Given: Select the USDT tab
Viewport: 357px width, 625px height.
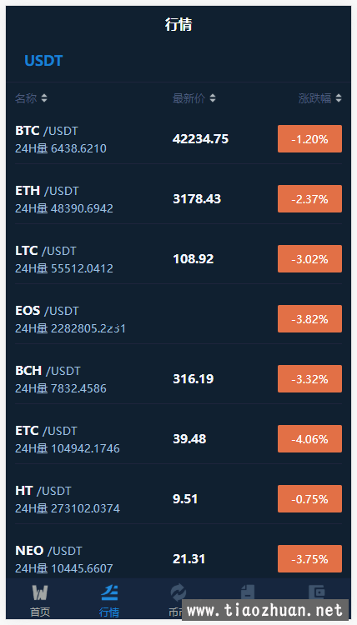Looking at the screenshot, I should (x=43, y=61).
